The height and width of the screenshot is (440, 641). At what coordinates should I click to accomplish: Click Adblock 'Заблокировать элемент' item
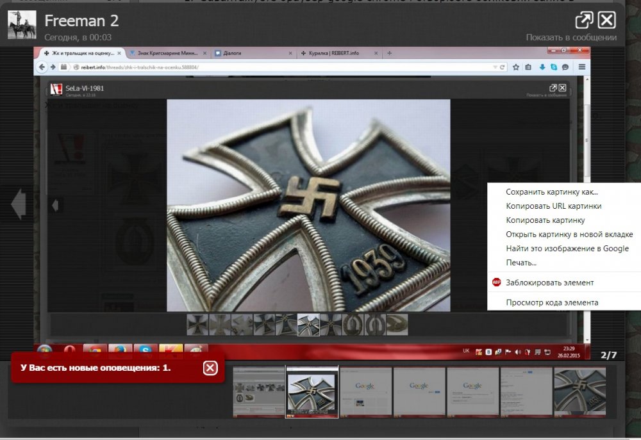point(549,282)
